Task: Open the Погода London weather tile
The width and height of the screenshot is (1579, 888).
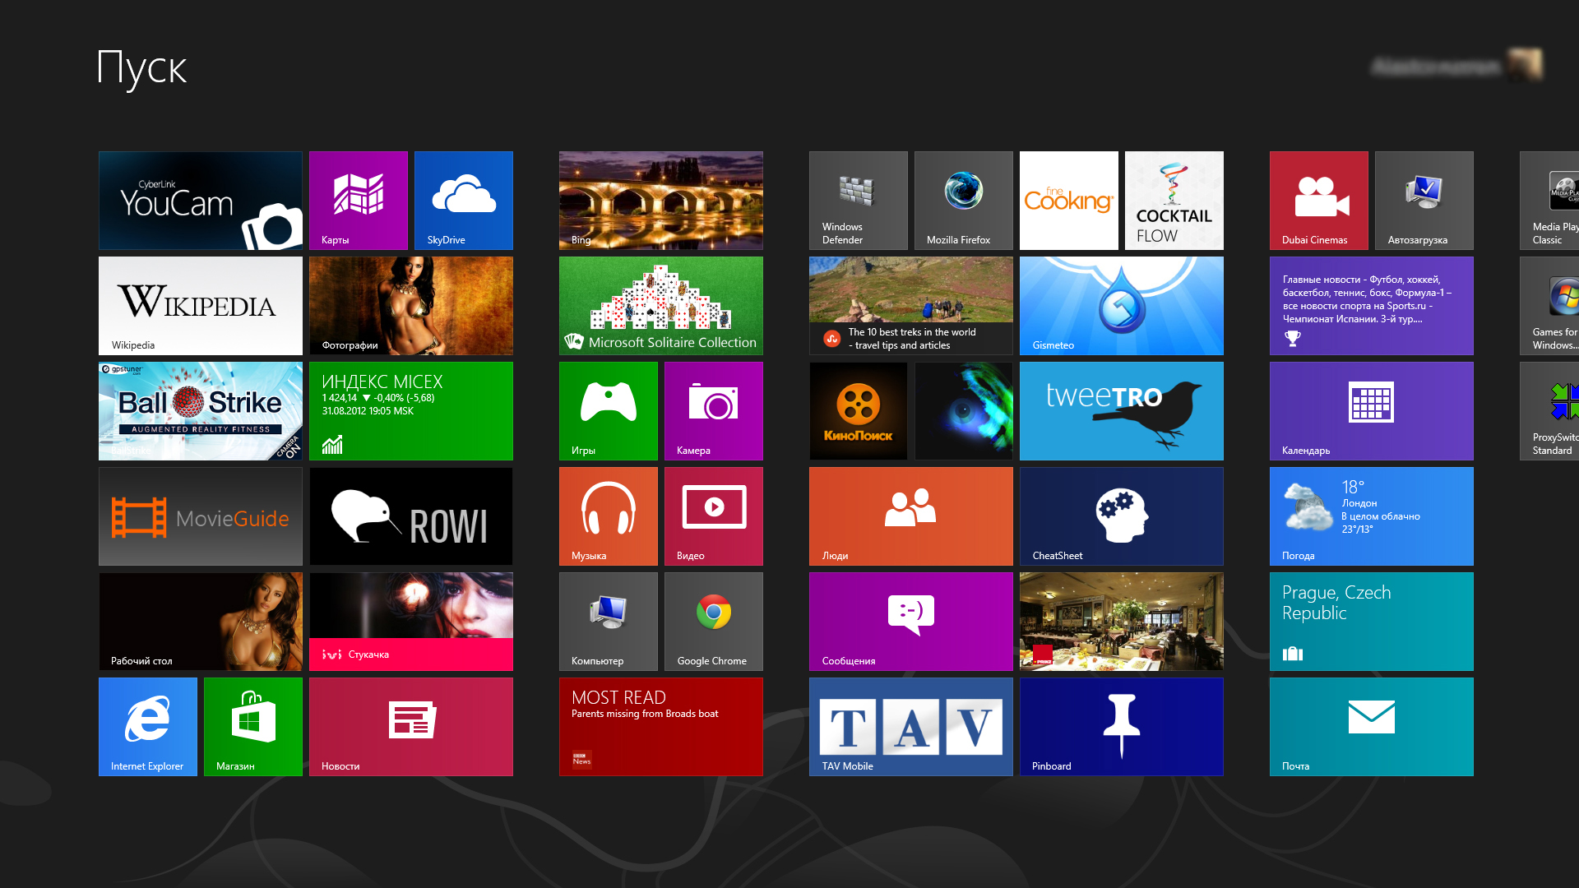Action: [1371, 516]
